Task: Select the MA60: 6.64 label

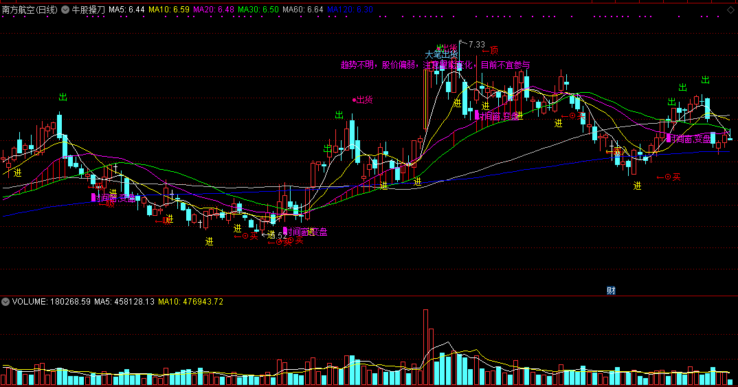Action: pyautogui.click(x=303, y=10)
